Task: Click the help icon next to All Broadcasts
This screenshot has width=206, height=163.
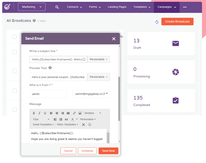Action: coord(34,20)
